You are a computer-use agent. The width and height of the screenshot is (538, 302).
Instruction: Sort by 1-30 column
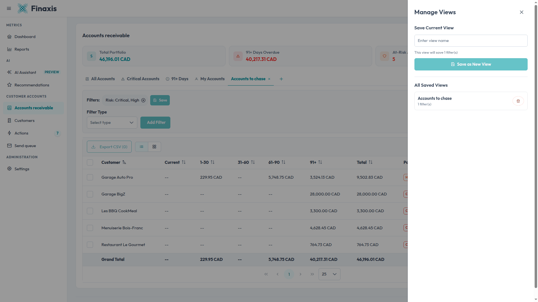click(212, 162)
